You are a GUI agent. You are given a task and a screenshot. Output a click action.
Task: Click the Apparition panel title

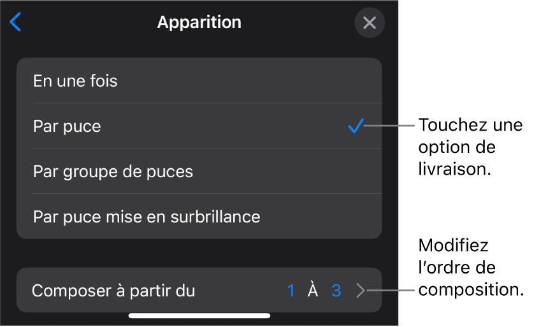click(x=199, y=22)
